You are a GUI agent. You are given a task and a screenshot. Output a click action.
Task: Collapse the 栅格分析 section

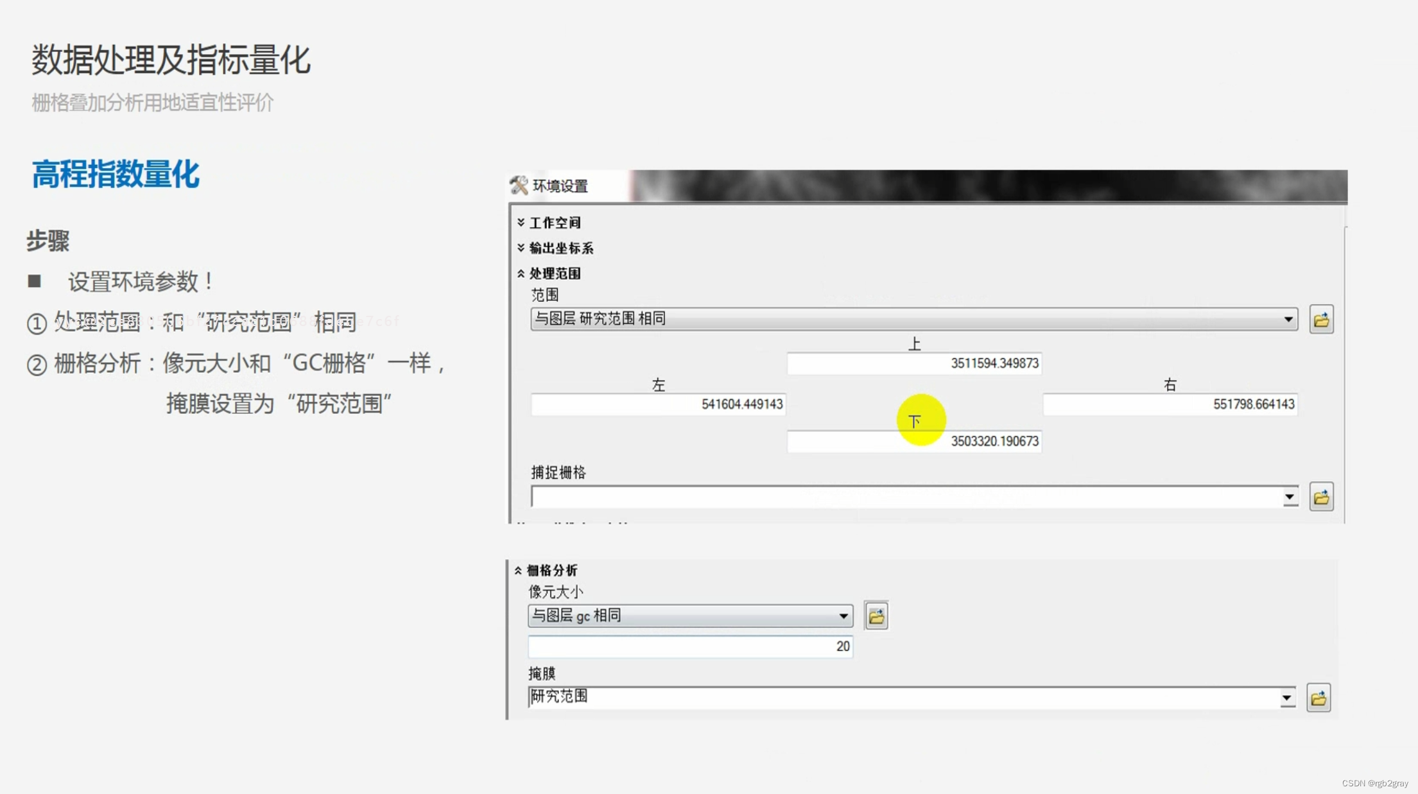click(x=518, y=570)
